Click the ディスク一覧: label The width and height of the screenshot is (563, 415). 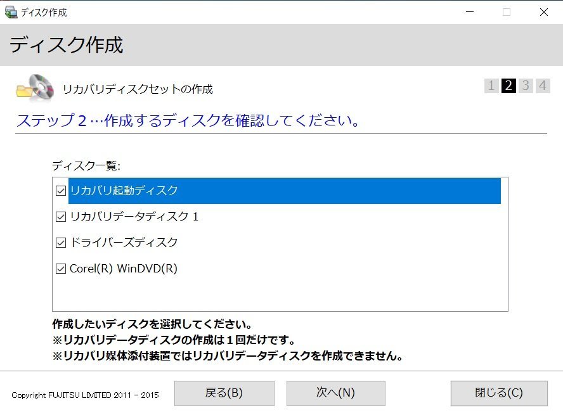click(86, 166)
